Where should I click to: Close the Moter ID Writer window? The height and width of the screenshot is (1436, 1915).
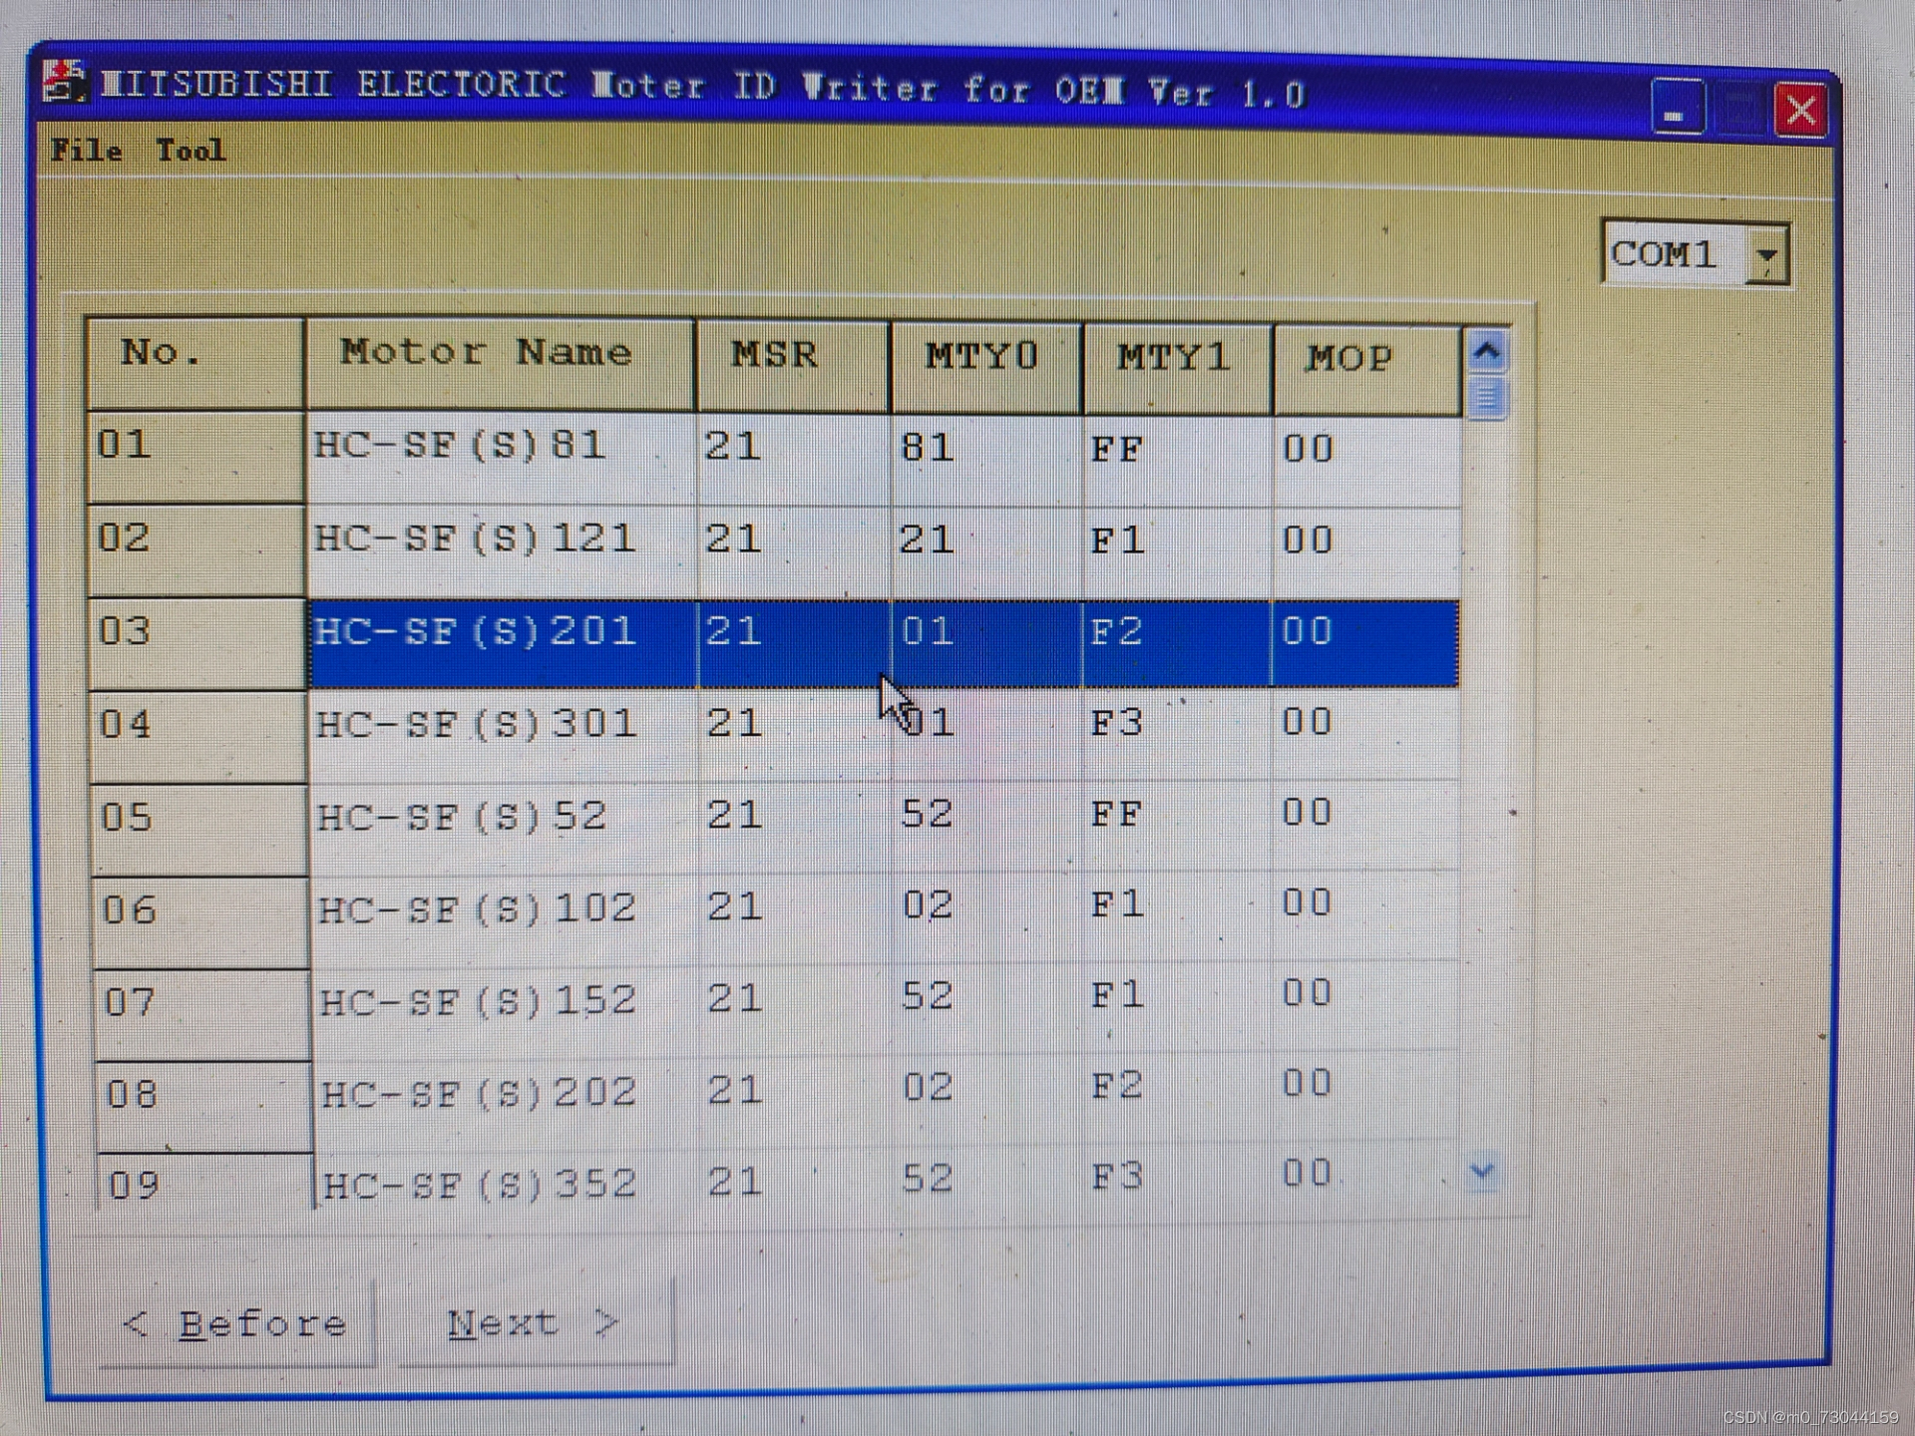coord(1799,110)
